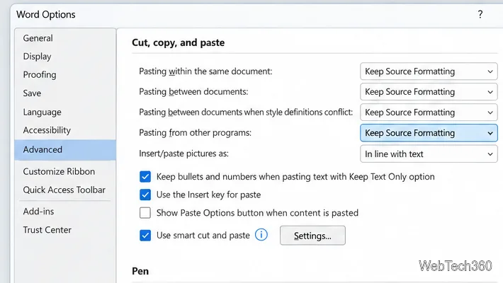
Task: Select the Advanced category
Action: pyautogui.click(x=65, y=150)
